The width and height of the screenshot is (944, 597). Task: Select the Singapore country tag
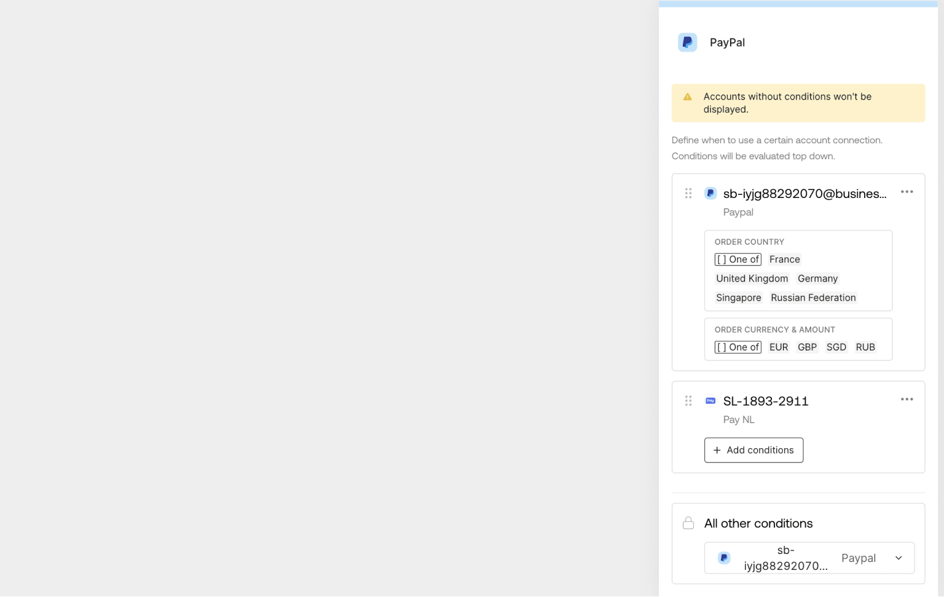(x=738, y=298)
